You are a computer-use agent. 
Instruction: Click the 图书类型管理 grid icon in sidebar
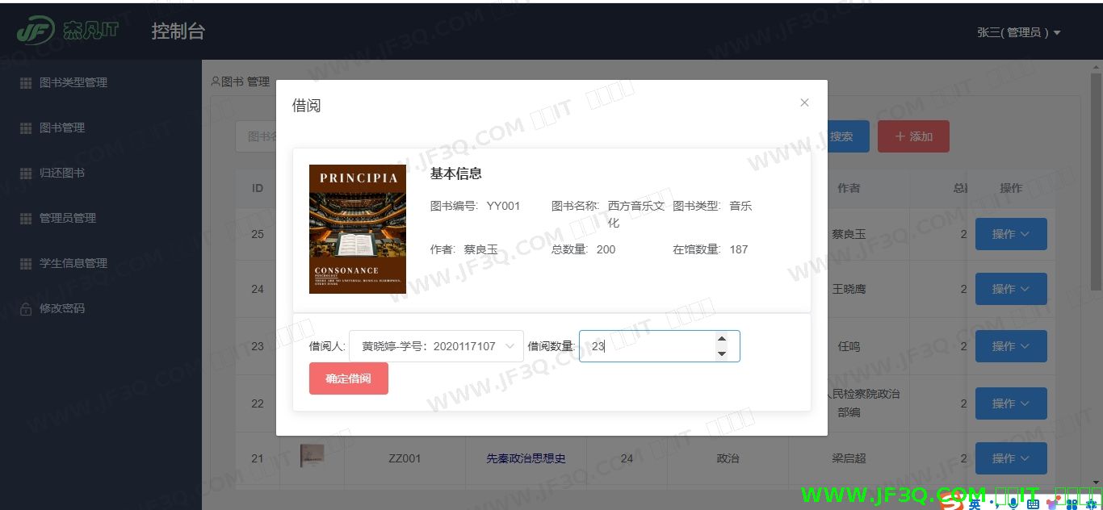[25, 82]
